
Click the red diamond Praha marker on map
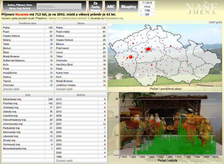pyautogui.click(x=148, y=49)
